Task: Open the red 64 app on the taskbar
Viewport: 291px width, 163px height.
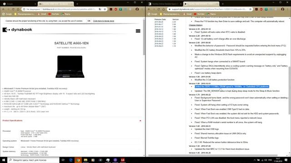Action: point(123,160)
